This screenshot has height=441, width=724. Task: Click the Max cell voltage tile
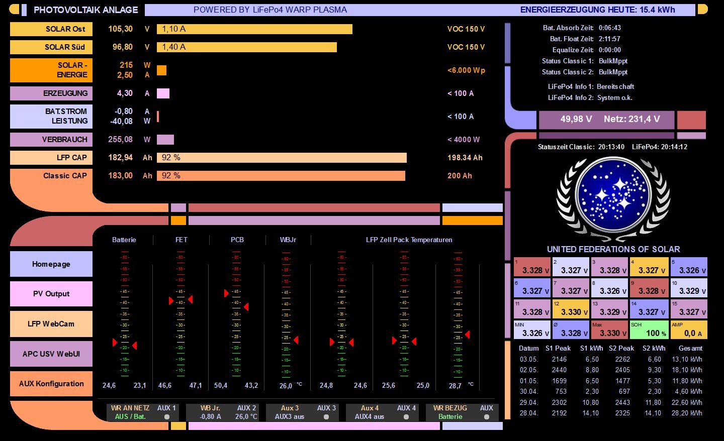(x=610, y=330)
